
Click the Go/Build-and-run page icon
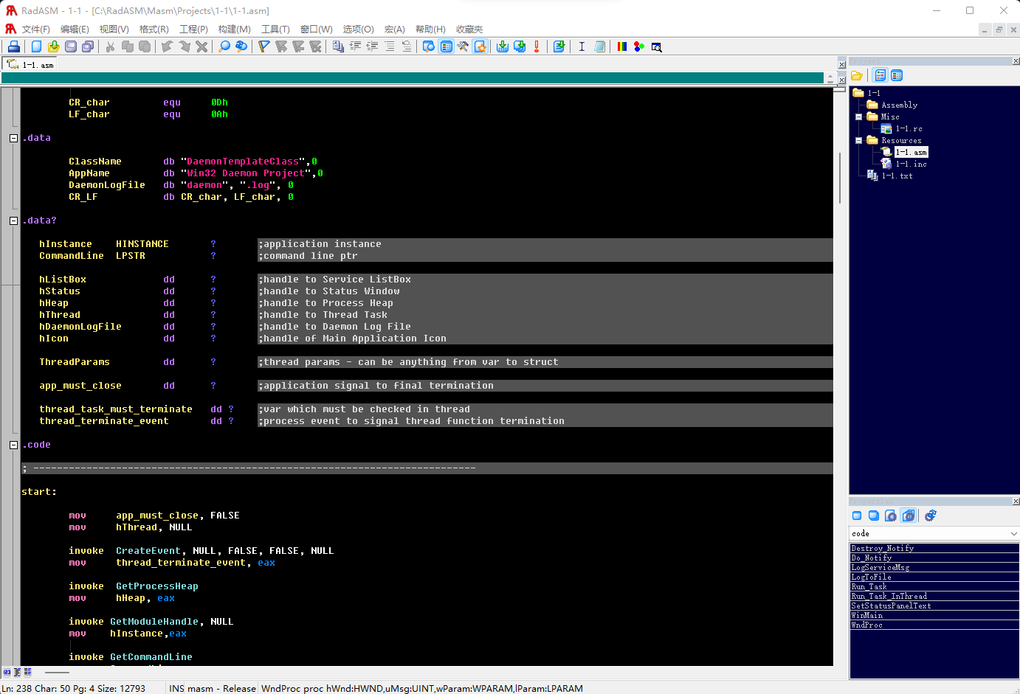(x=559, y=46)
